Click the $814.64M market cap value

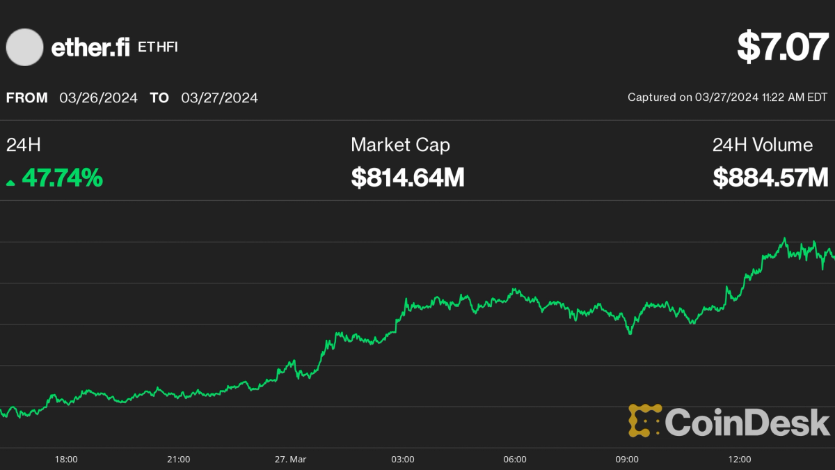(x=408, y=178)
